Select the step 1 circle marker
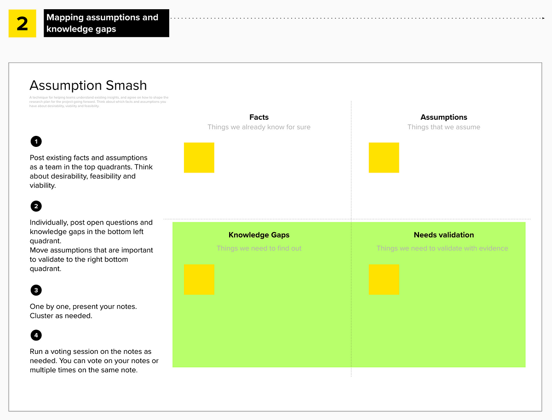552x420 pixels. [x=35, y=141]
